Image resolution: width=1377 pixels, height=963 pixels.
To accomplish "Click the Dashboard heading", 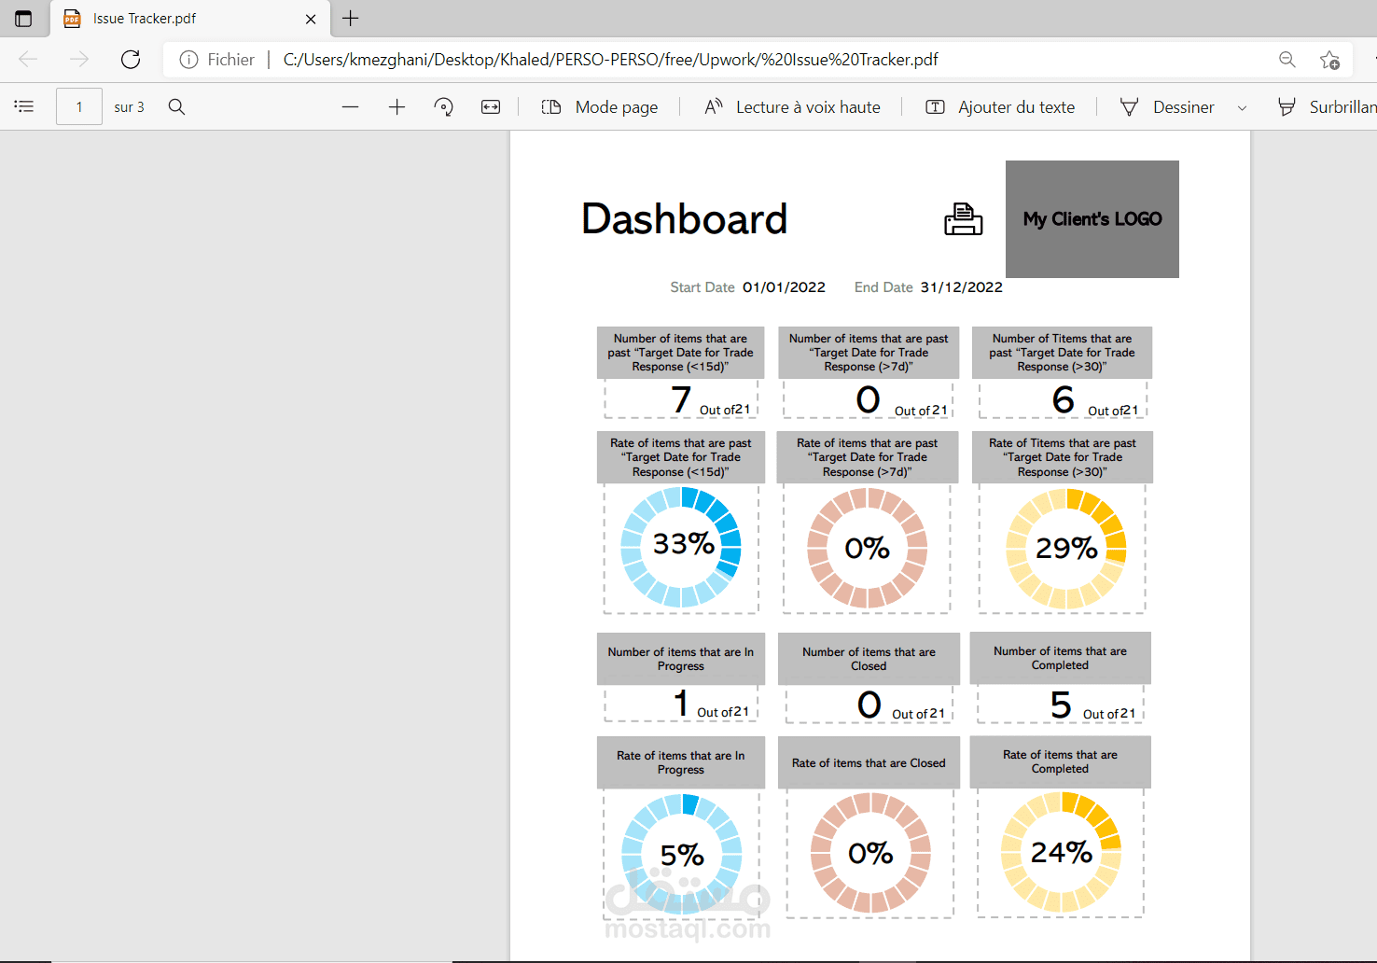I will point(685,219).
